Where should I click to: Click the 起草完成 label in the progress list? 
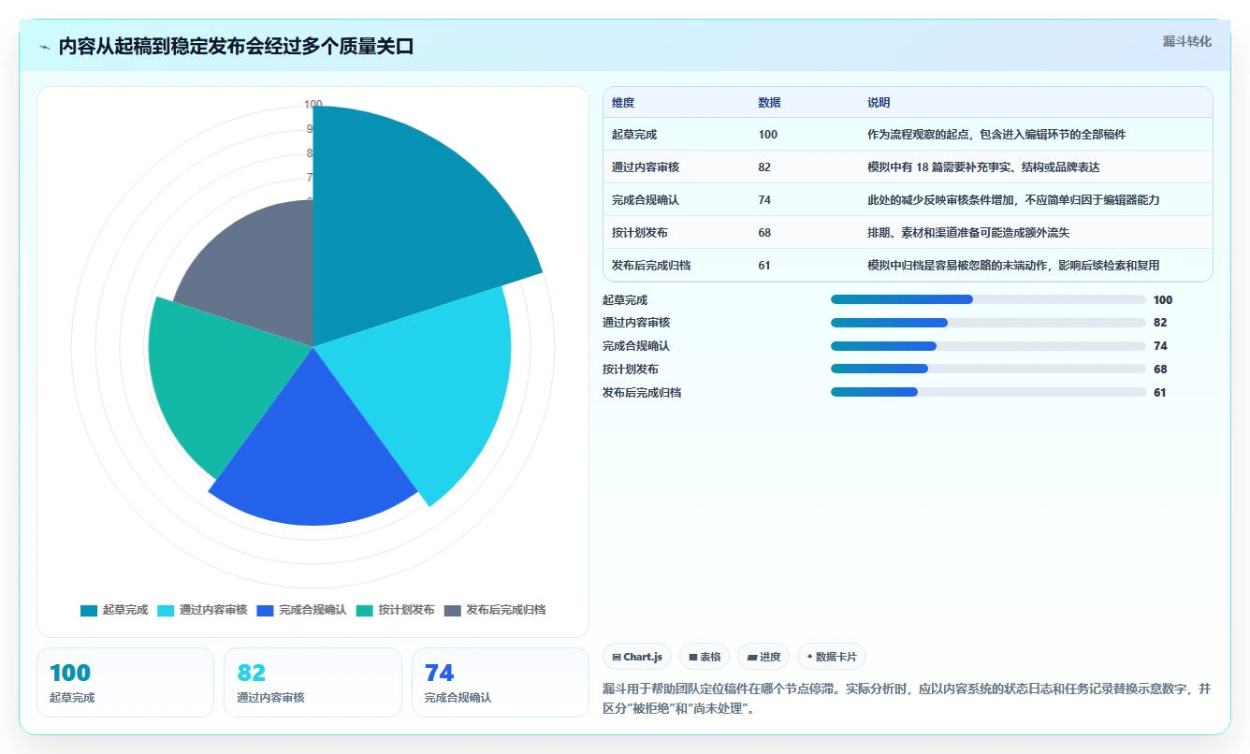625,300
